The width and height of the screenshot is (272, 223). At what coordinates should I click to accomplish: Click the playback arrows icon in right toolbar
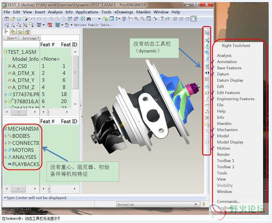pos(207,73)
